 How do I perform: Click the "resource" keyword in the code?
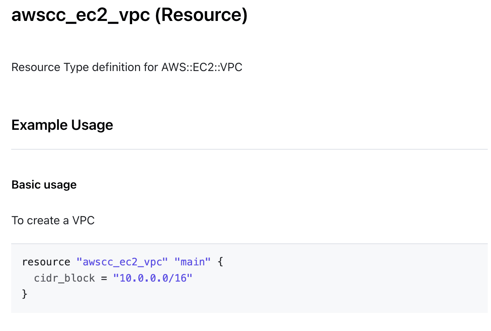[x=46, y=262]
